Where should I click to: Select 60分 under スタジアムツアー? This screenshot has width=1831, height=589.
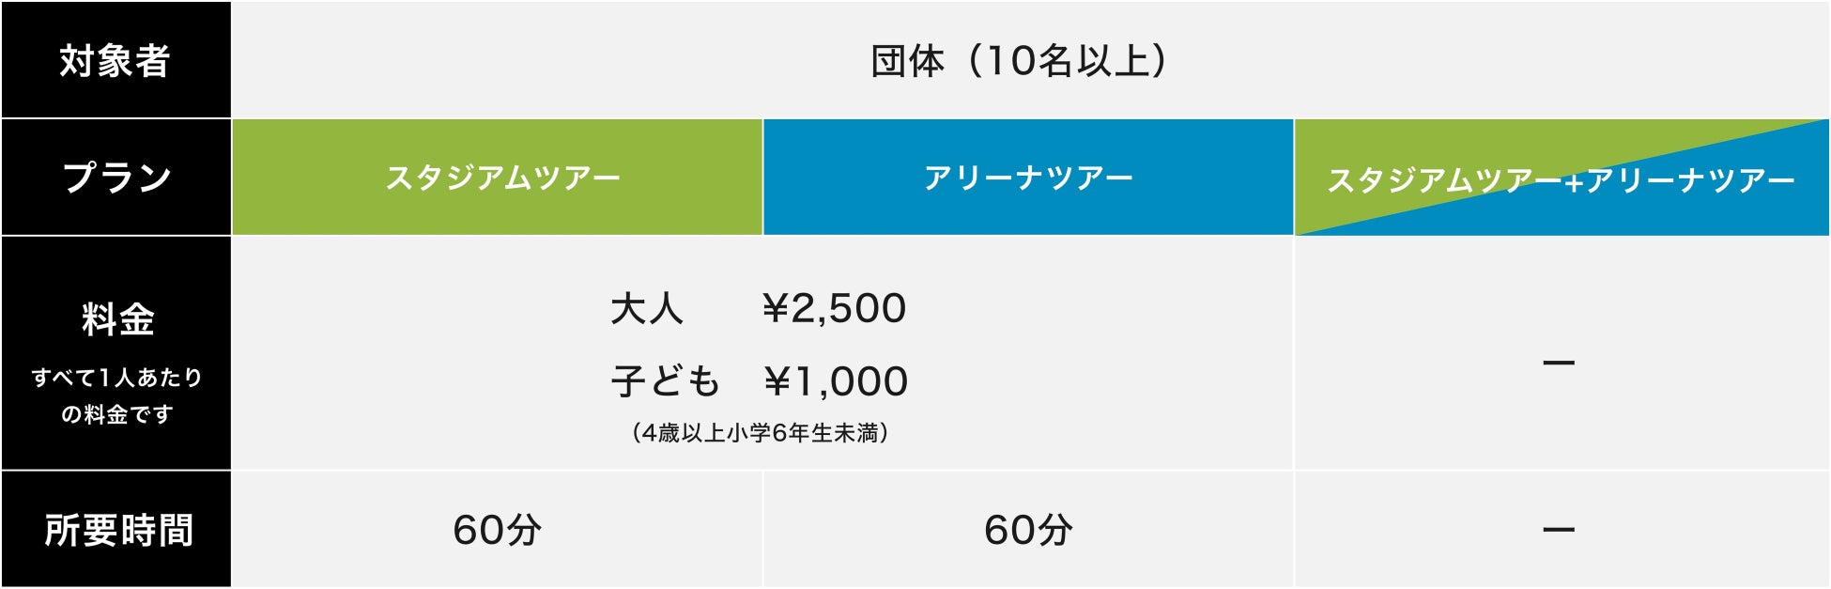[x=498, y=531]
